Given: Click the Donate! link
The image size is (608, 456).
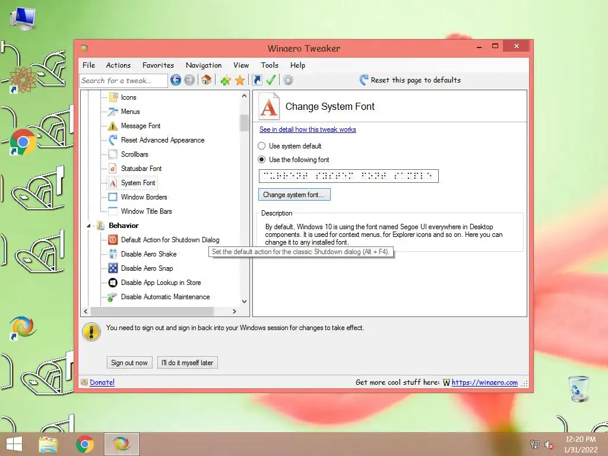Looking at the screenshot, I should [102, 382].
